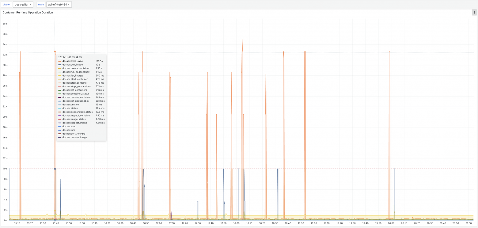This screenshot has height=228, width=478.
Task: Click the 16:50 time axis label
Action: click(146, 223)
